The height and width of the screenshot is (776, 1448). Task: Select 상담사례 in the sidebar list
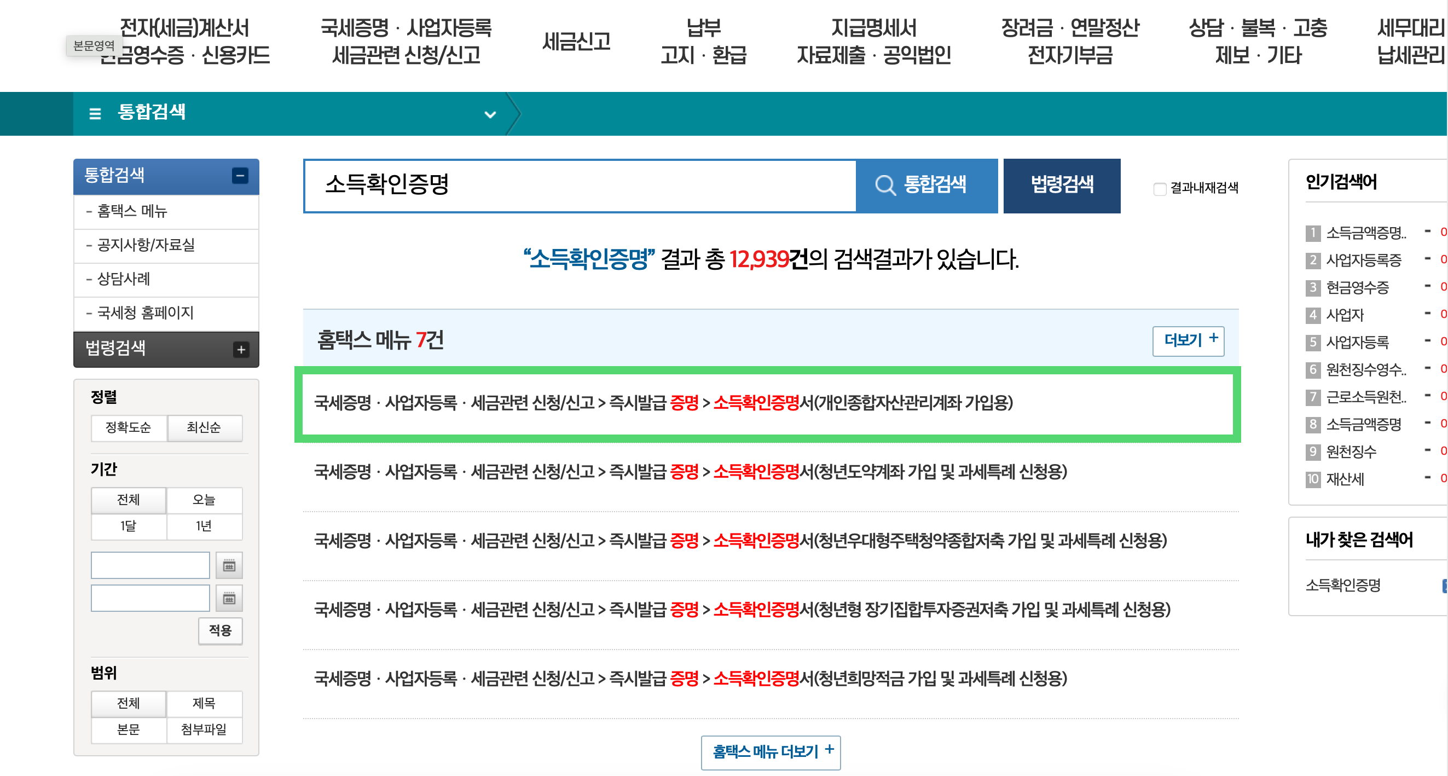click(124, 279)
